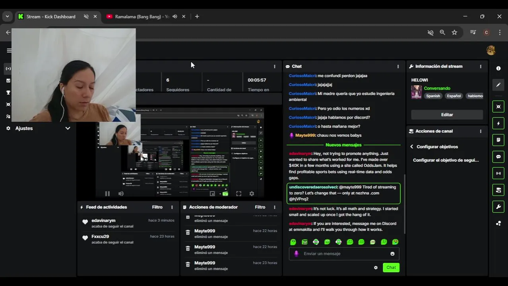Click the Mayte999 username in chat
Viewport: 508px width, 286px height.
coord(305,135)
